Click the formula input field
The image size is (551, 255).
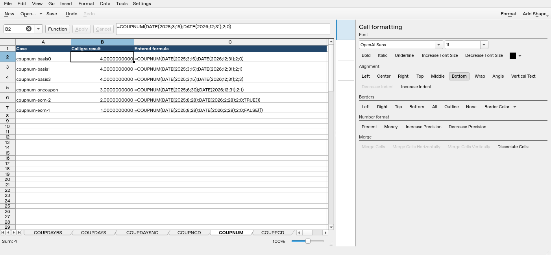pos(223,29)
